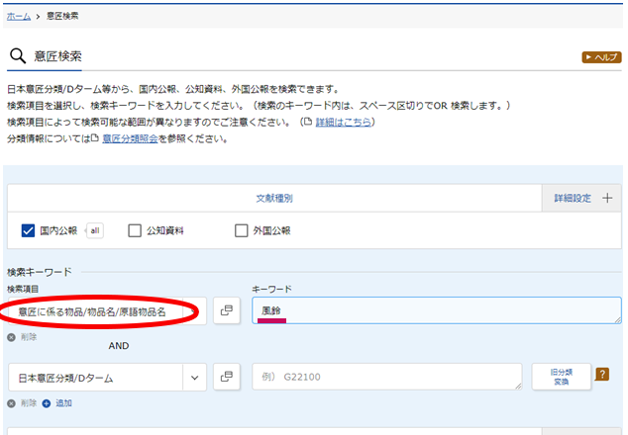Viewport: 628px width, 435px height.
Task: Uncheck the 国内公報 checkbox
Action: [28, 230]
